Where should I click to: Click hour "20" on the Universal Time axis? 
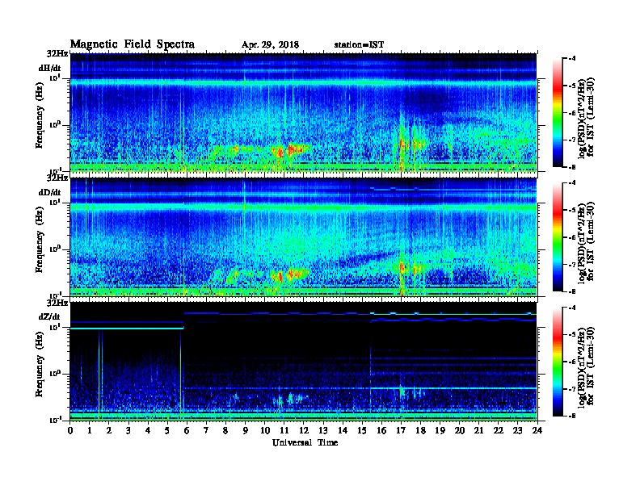click(x=459, y=431)
